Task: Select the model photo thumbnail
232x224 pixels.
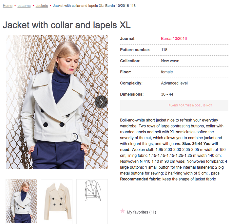Action: point(21,201)
